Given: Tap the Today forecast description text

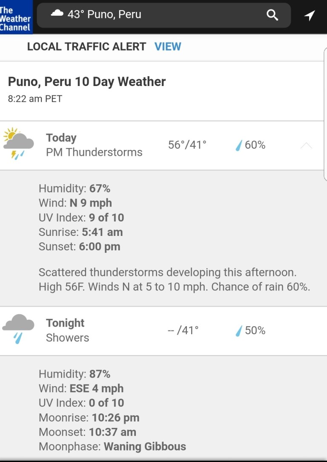Looking at the screenshot, I should tap(174, 279).
